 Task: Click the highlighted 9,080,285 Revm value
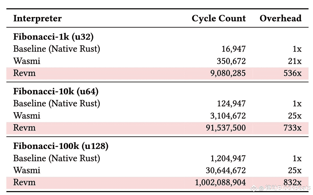pos(228,73)
